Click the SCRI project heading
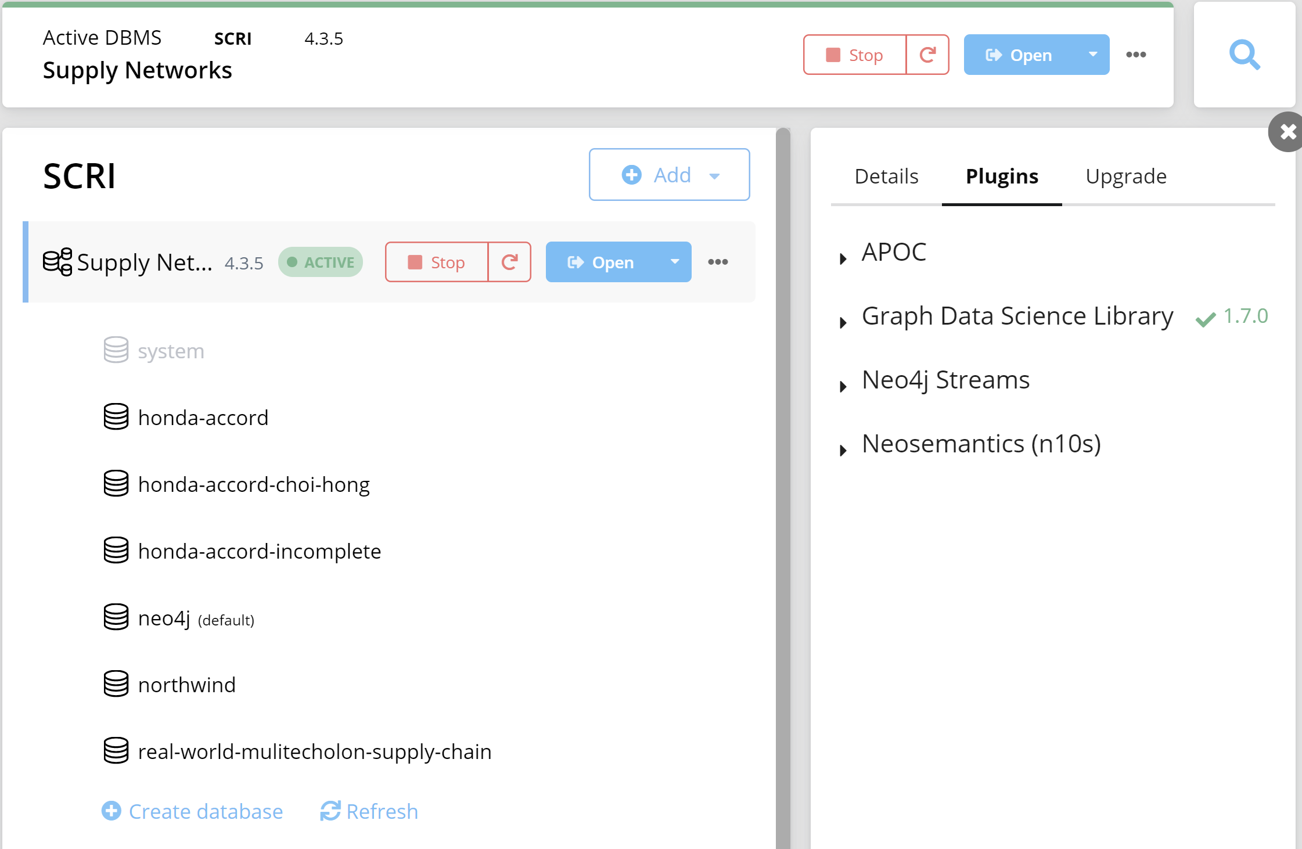The width and height of the screenshot is (1302, 849). click(x=79, y=176)
